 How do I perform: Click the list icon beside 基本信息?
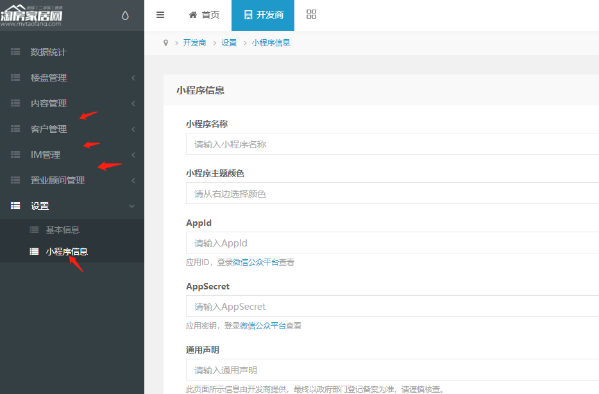point(34,230)
